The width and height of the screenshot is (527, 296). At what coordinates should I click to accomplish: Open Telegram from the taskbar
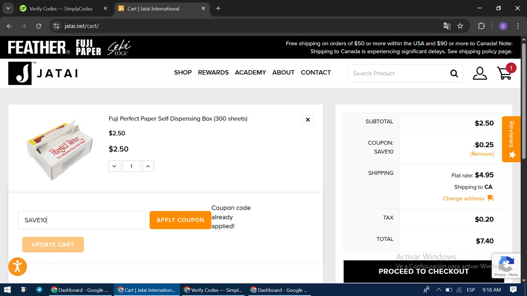click(39, 290)
